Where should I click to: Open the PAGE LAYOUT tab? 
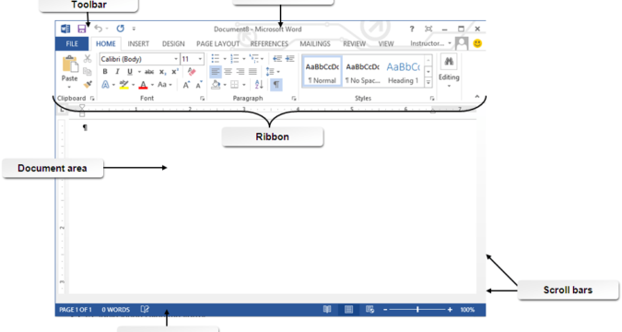point(217,43)
